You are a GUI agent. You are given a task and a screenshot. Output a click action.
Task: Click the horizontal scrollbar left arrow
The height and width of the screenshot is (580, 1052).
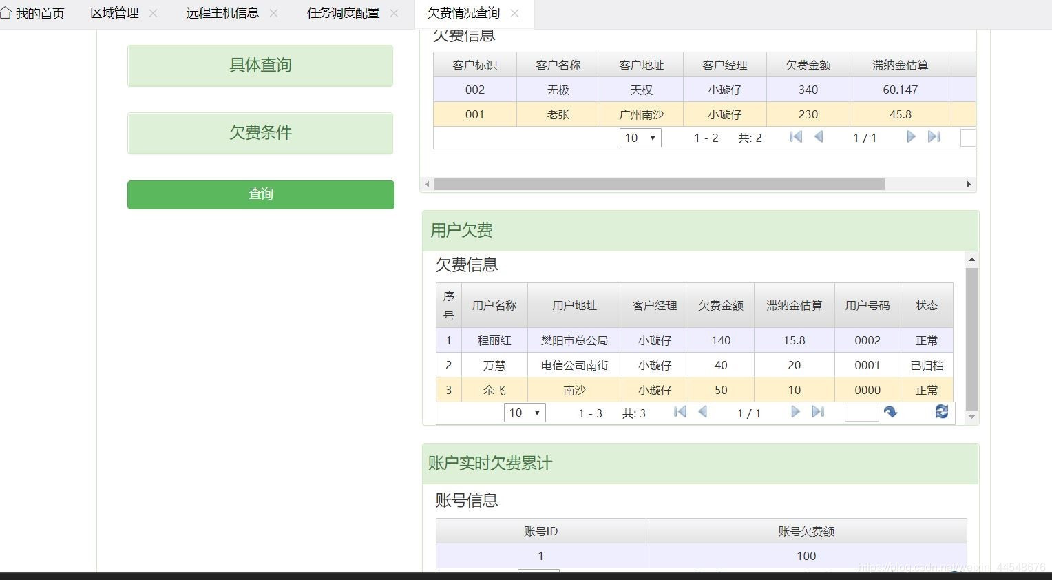[428, 184]
